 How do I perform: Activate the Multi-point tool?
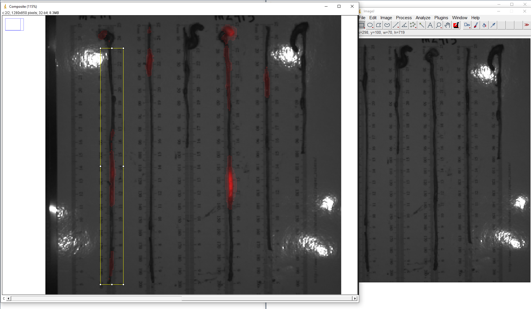tap(413, 25)
